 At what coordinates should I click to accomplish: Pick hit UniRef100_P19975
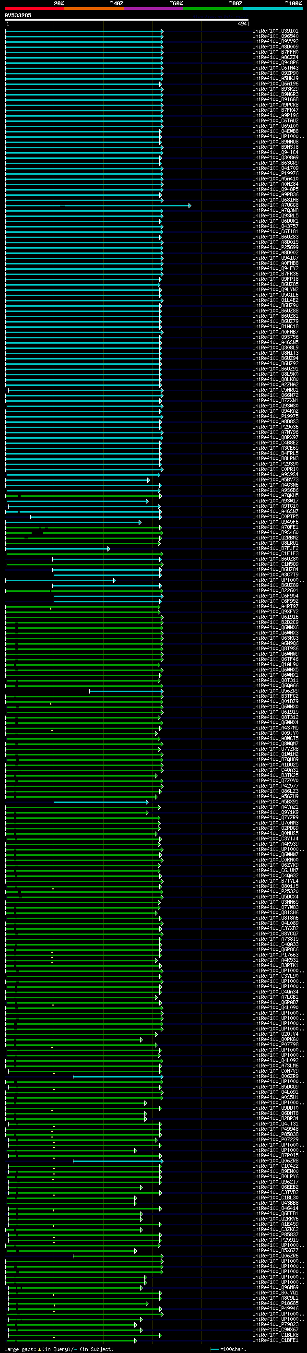(x=275, y=417)
